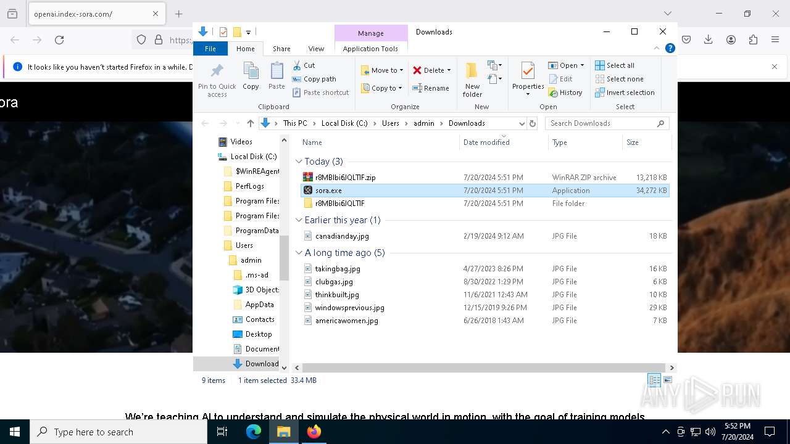Open new Firefox tab
The height and width of the screenshot is (444, 790).
coord(178,14)
